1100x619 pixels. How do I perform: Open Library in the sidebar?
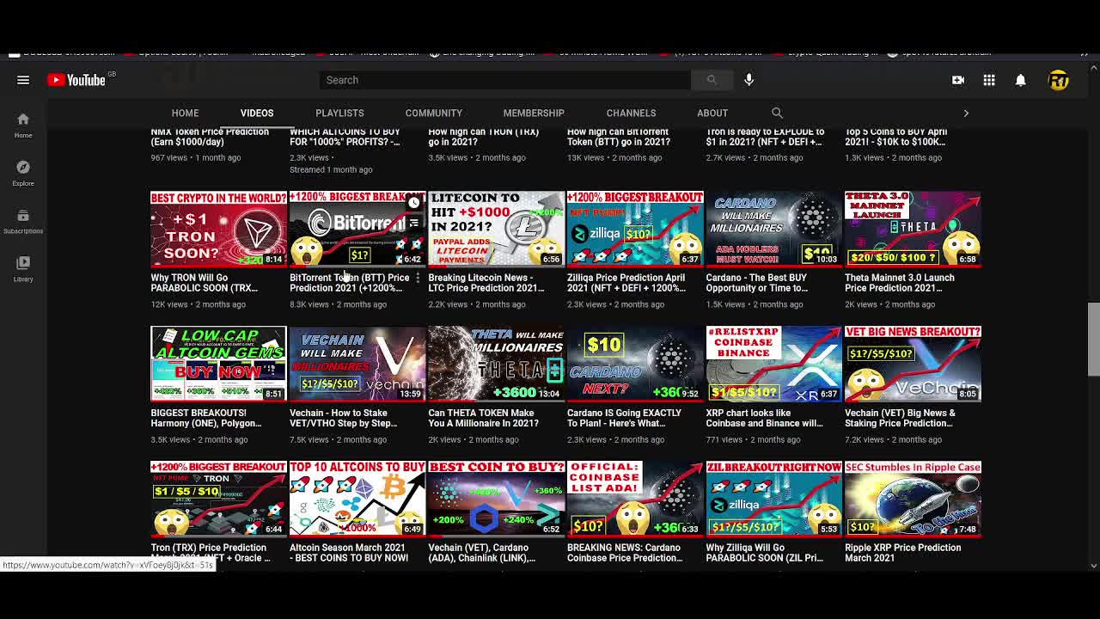(x=23, y=269)
